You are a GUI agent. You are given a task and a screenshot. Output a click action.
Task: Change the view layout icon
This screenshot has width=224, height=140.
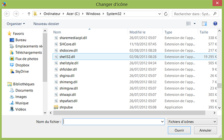(x=188, y=24)
